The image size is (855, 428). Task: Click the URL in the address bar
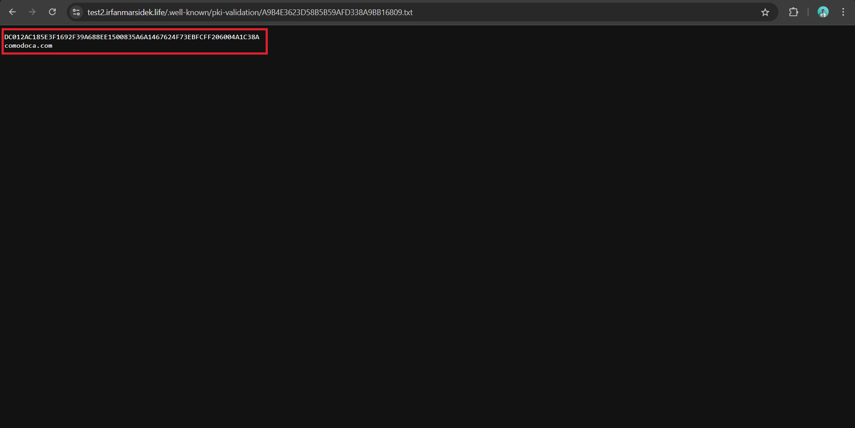(x=250, y=12)
